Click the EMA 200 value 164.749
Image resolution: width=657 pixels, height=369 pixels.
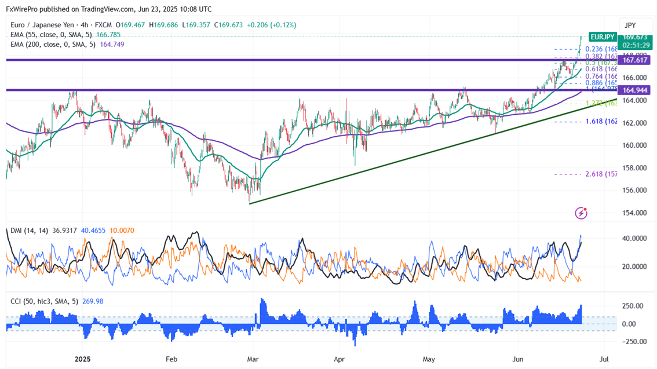(112, 45)
